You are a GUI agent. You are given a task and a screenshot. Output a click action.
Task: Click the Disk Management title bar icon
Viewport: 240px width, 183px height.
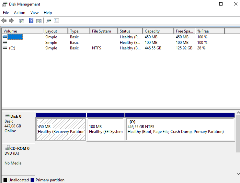coord(5,4)
